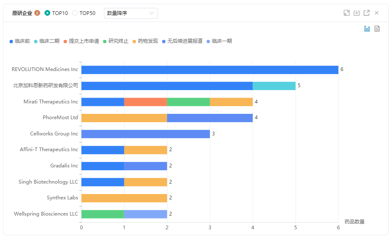Click the 北京加科思新药研发有限公司 axis label

(x=46, y=86)
